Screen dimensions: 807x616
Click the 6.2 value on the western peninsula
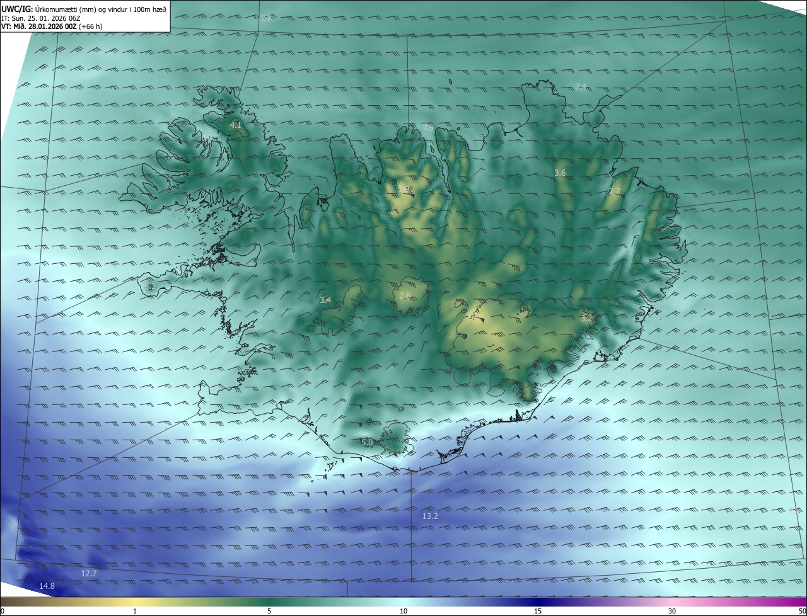pos(149,287)
